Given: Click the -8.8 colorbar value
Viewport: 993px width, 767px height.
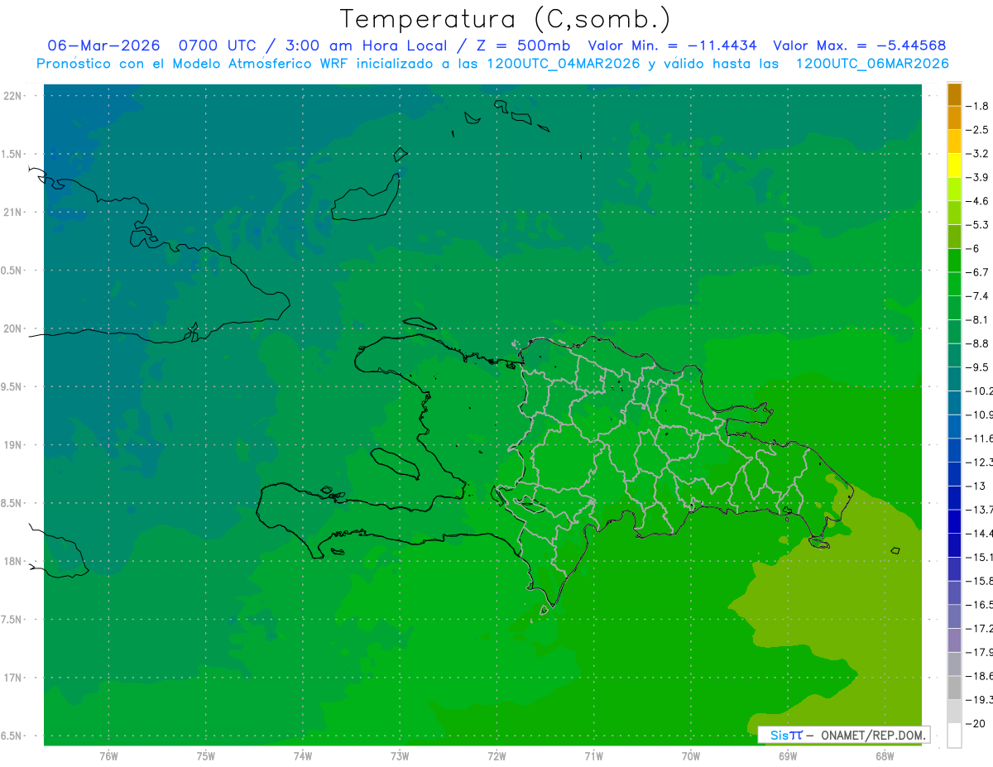Looking at the screenshot, I should [978, 343].
